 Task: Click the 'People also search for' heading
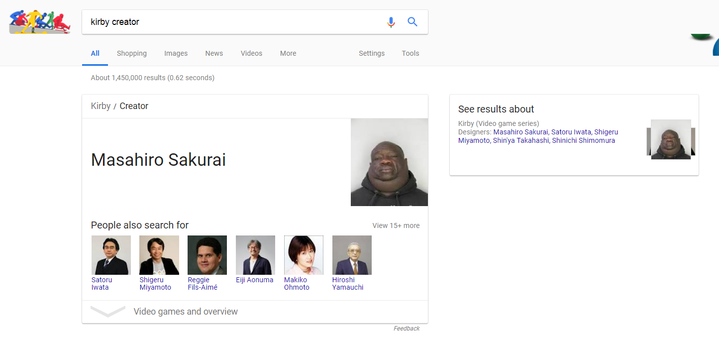[140, 225]
